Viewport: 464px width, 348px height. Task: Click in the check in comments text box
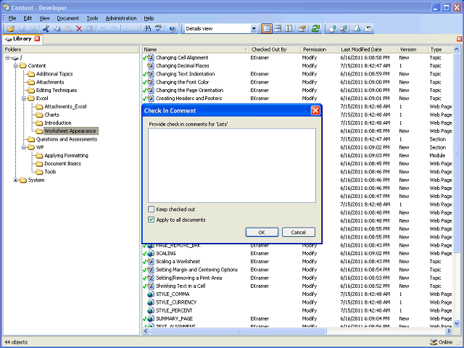tap(232, 166)
